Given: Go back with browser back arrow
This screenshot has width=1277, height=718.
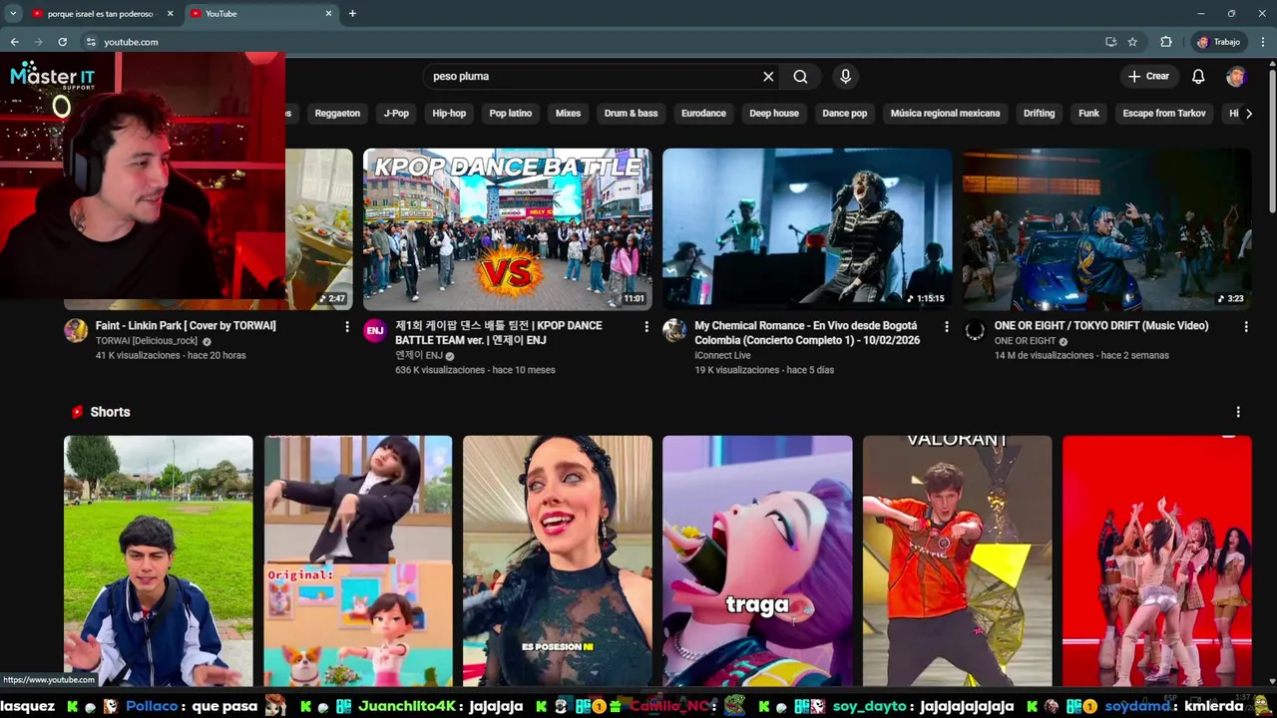Looking at the screenshot, I should click(x=14, y=42).
